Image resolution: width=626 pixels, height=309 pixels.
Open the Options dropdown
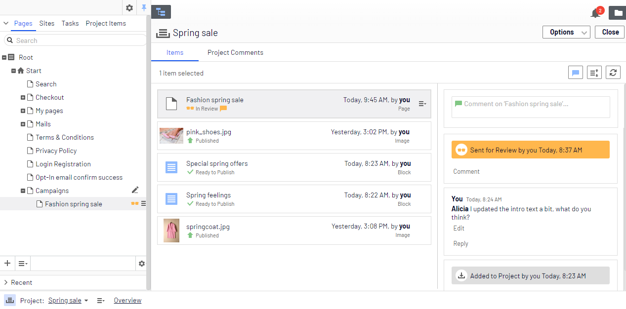click(566, 32)
